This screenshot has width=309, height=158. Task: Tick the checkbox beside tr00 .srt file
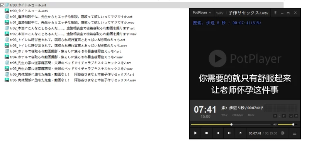pos(2,5)
